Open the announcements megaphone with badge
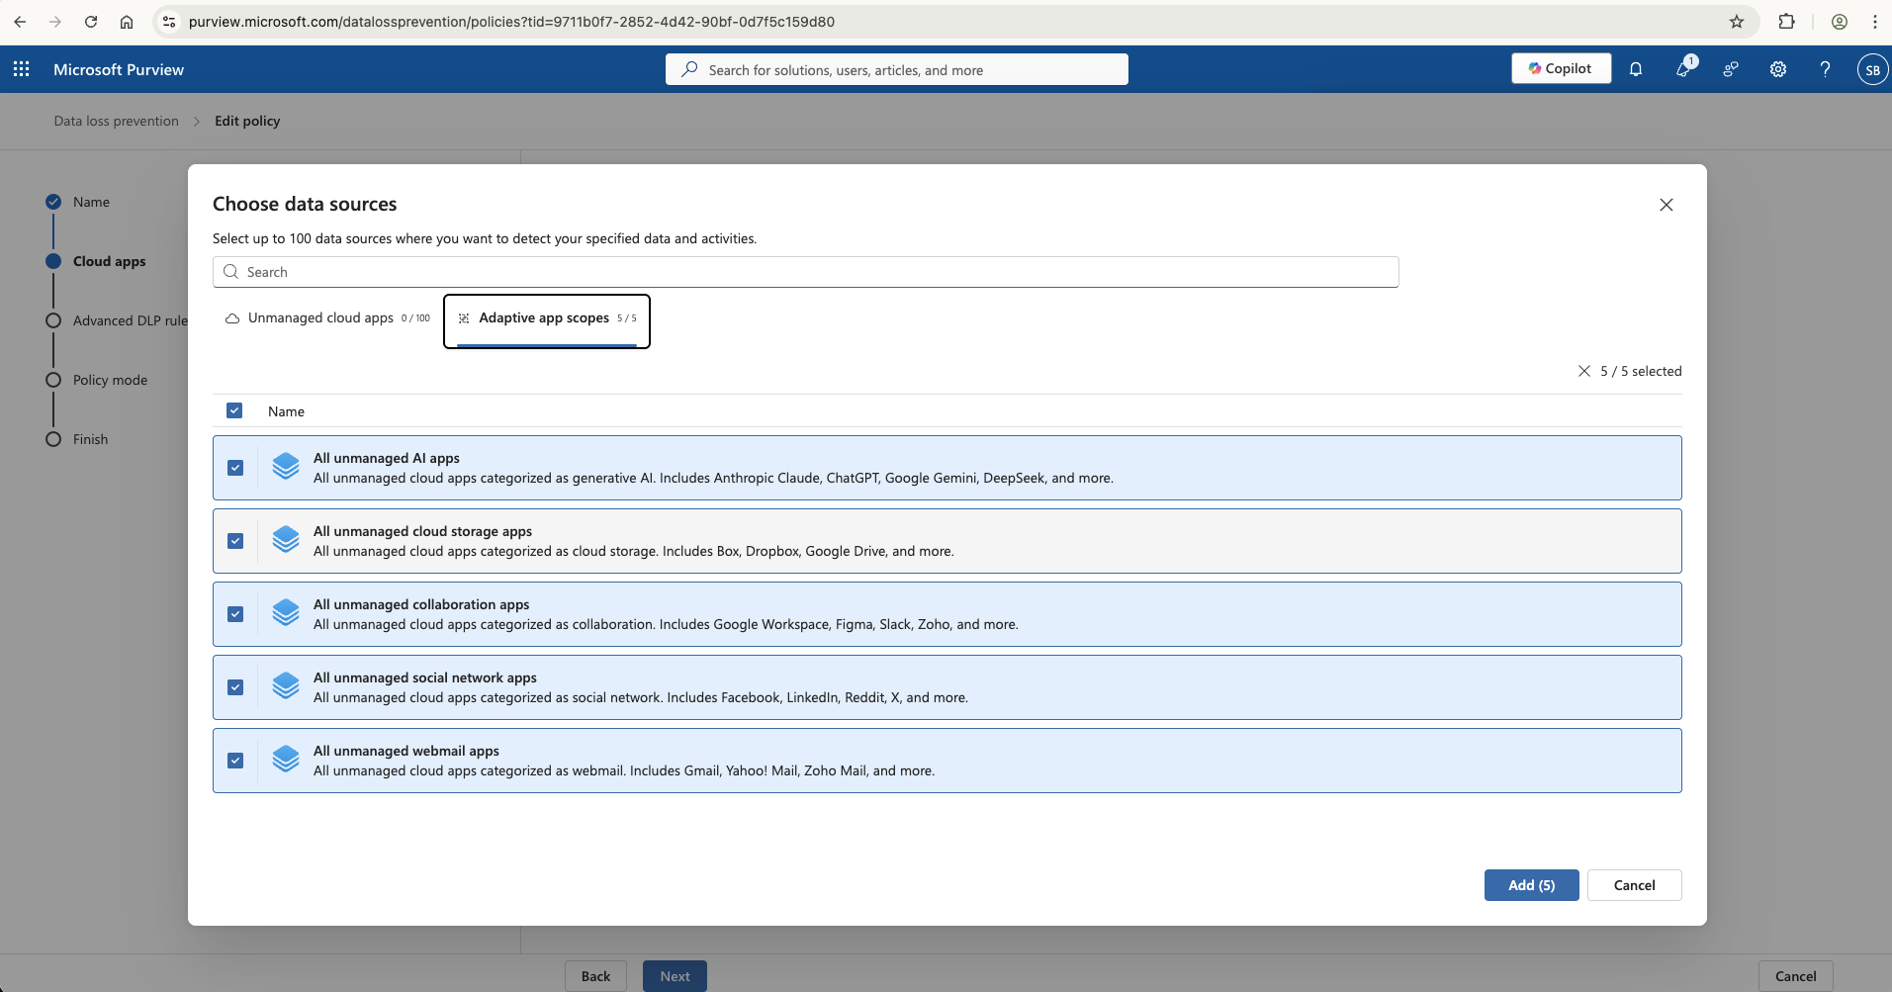The width and height of the screenshot is (1892, 992). click(1683, 68)
